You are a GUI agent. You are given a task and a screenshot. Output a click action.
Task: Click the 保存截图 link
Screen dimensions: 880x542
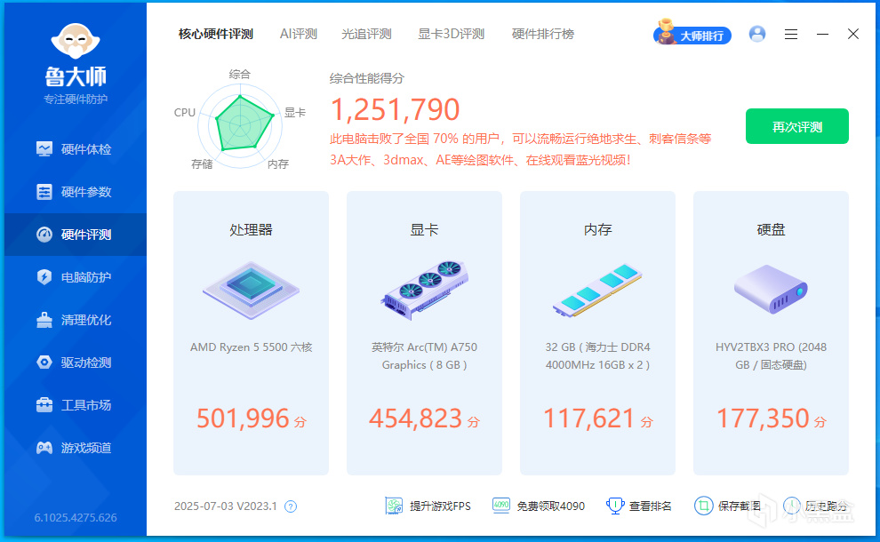coord(740,506)
